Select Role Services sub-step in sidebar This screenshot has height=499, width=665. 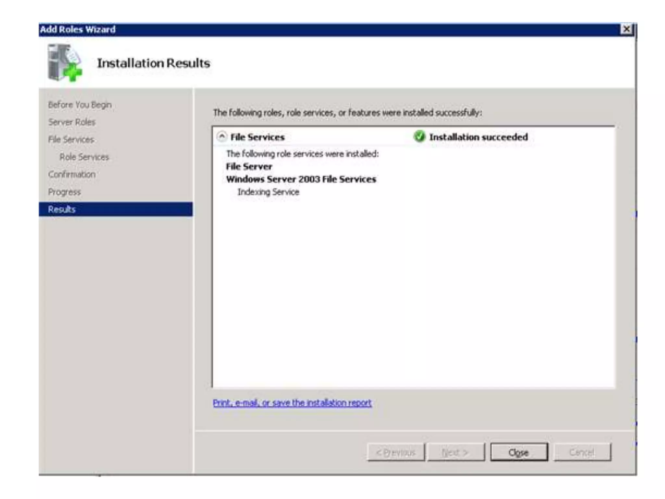pos(84,157)
